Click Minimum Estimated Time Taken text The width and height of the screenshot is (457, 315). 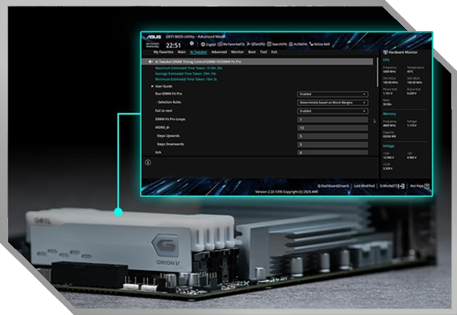(186, 79)
